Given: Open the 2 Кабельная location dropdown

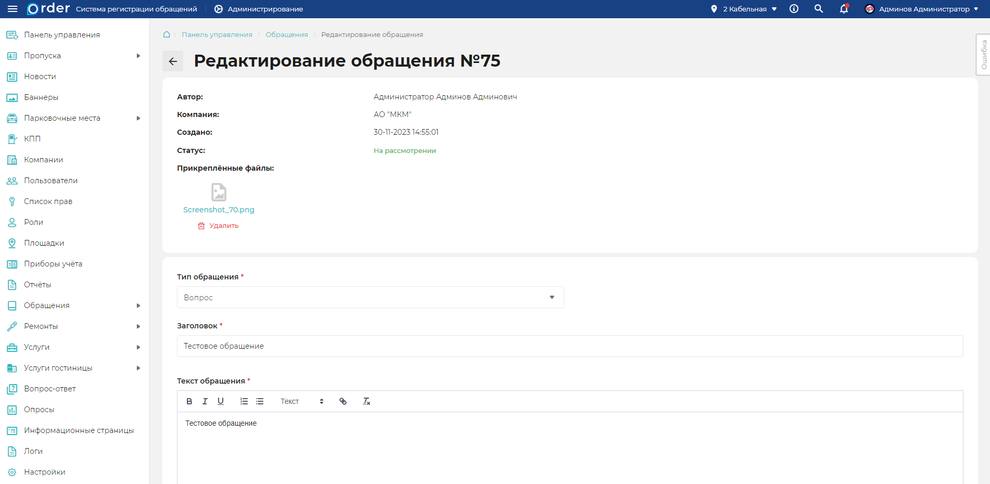Looking at the screenshot, I should (744, 9).
